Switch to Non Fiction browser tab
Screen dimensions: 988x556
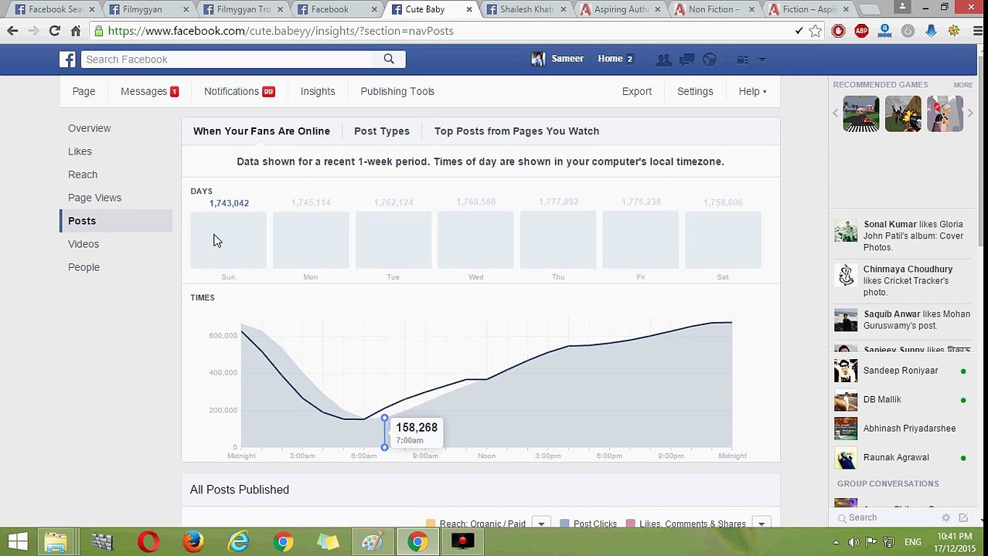[x=715, y=9]
